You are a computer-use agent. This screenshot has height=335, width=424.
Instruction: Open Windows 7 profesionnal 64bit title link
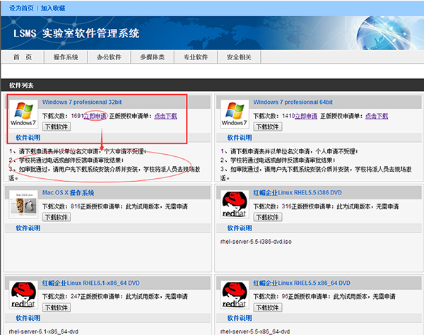point(293,102)
